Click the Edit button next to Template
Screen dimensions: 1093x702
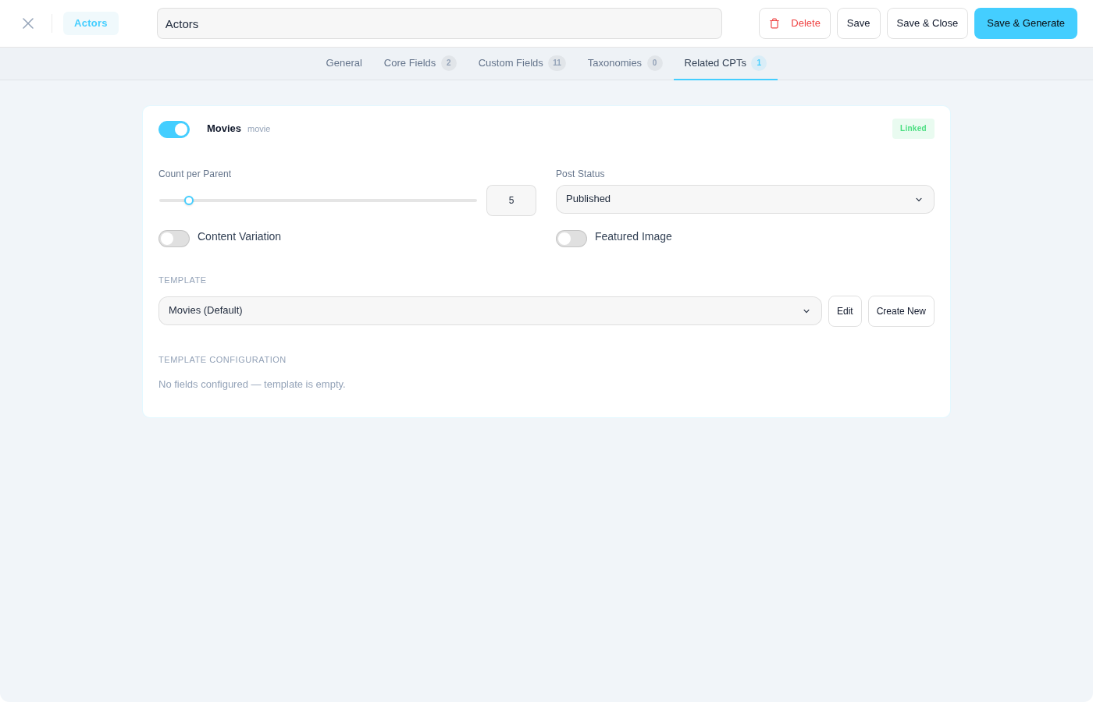pyautogui.click(x=845, y=310)
